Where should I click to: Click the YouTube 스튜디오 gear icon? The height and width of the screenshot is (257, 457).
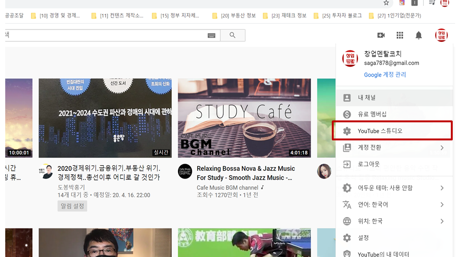pyautogui.click(x=347, y=131)
